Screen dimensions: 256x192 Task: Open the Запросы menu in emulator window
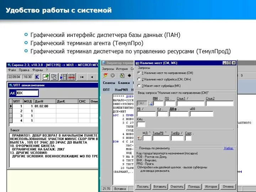click(x=108, y=69)
